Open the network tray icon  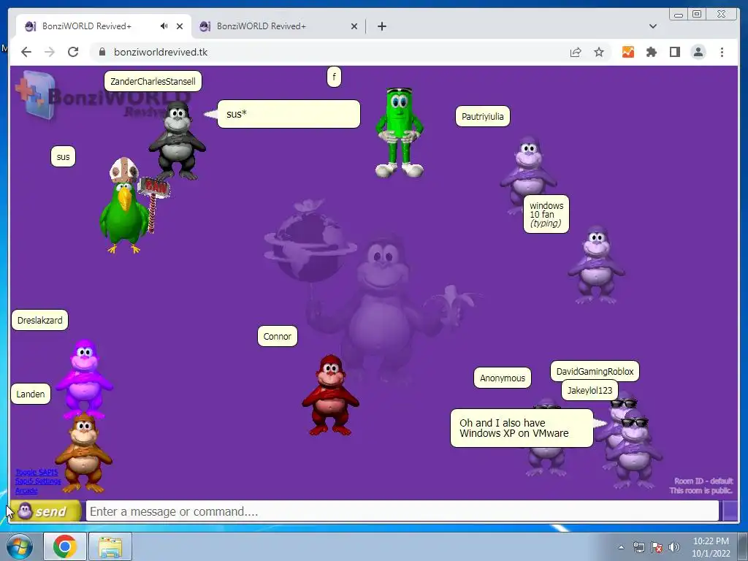638,547
